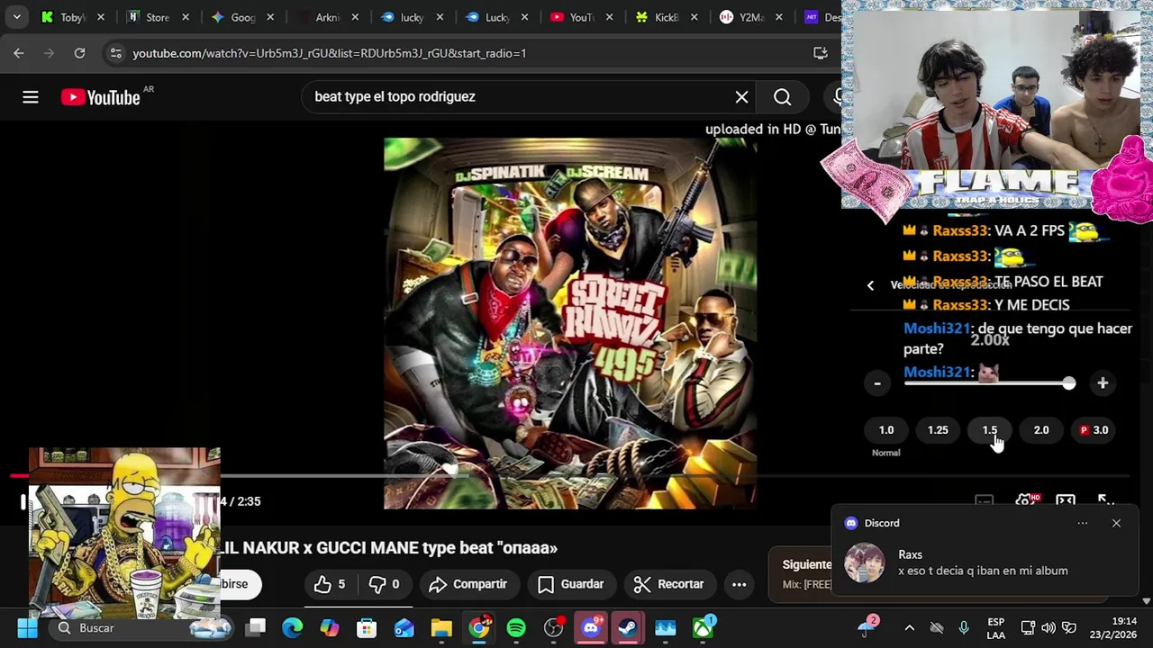This screenshot has width=1153, height=648.
Task: Adjust the playback speed slider handle
Action: pyautogui.click(x=1068, y=383)
